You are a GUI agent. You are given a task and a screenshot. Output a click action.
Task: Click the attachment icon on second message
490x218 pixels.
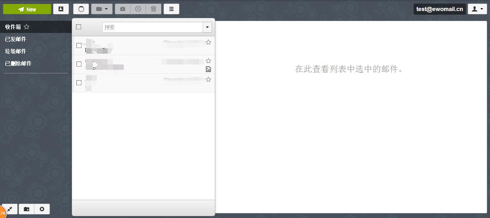(208, 69)
